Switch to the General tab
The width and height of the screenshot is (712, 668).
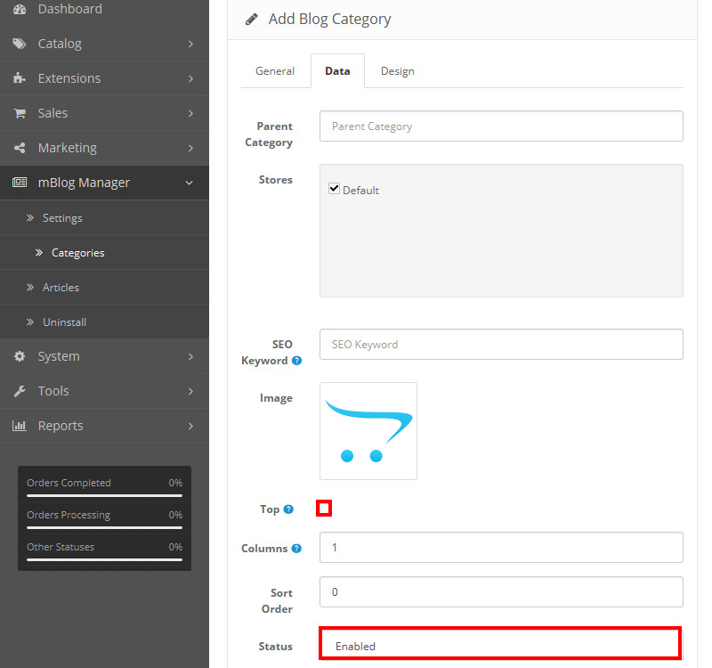[275, 71]
